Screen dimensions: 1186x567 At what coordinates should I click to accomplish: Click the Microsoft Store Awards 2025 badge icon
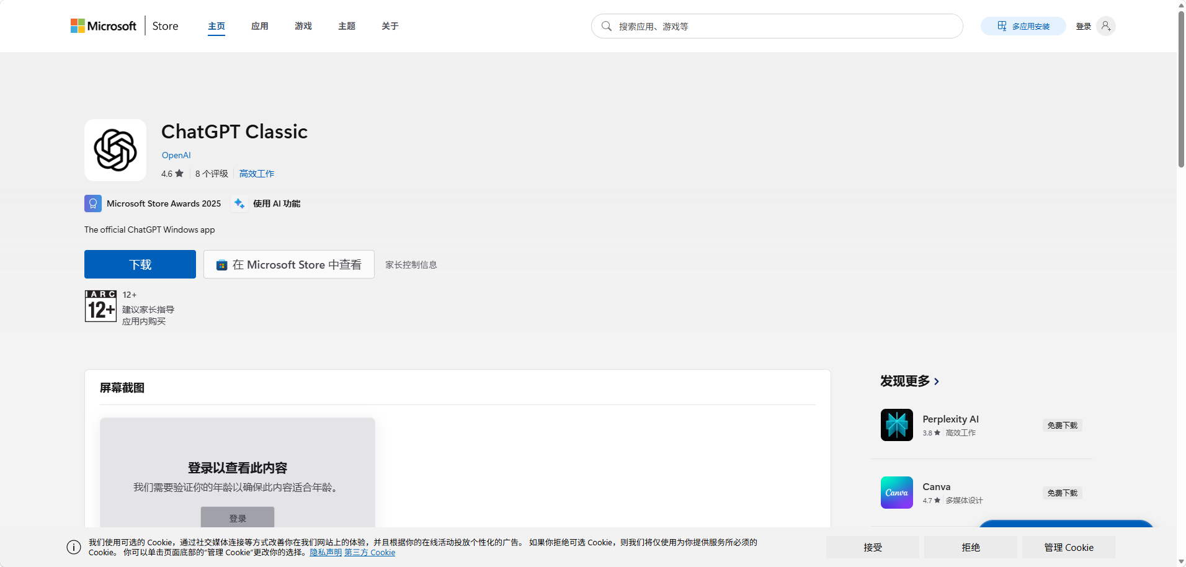point(93,203)
